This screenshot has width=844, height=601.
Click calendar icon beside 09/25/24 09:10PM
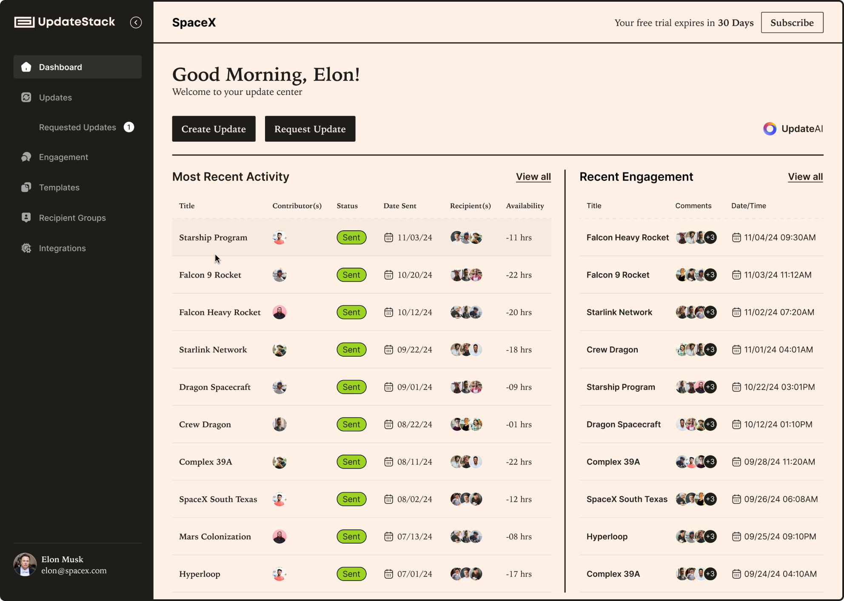click(x=736, y=537)
